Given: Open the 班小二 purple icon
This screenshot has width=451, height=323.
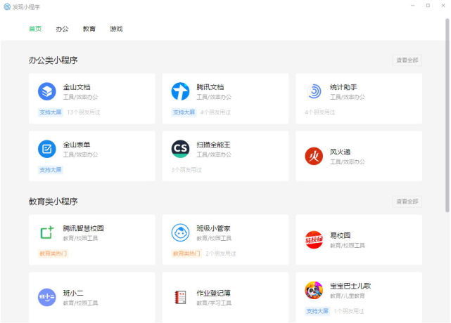Looking at the screenshot, I should pos(47,297).
